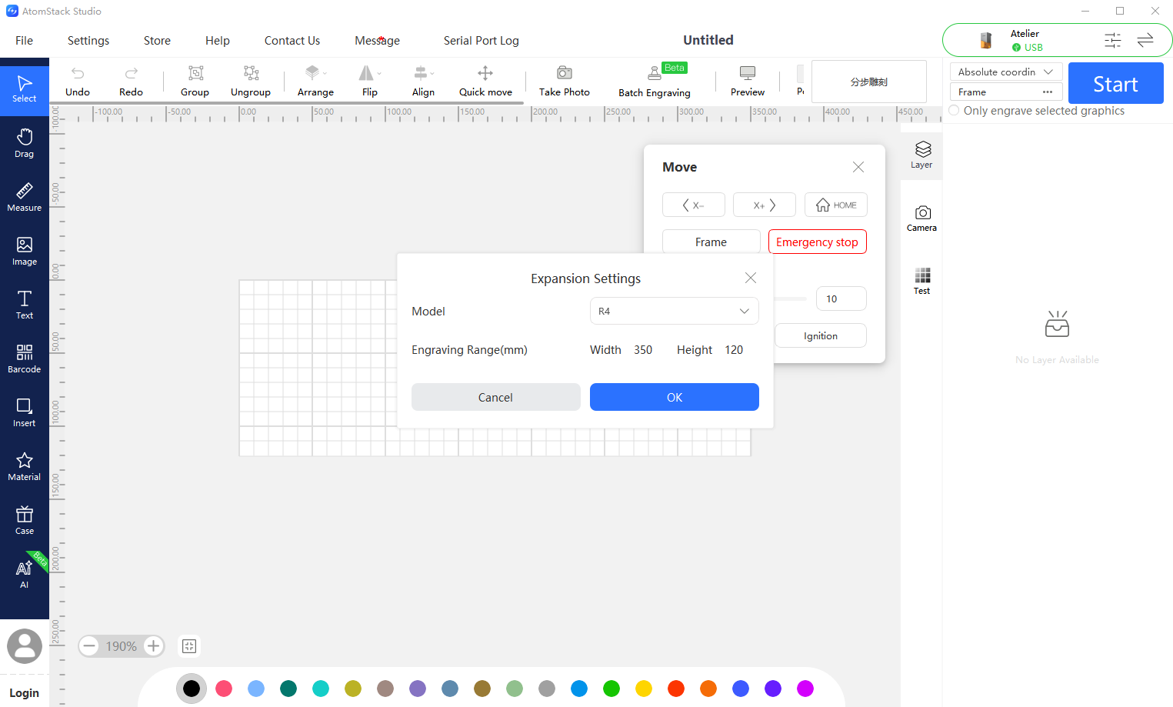Open Absolute coordinate dropdown

click(1006, 72)
